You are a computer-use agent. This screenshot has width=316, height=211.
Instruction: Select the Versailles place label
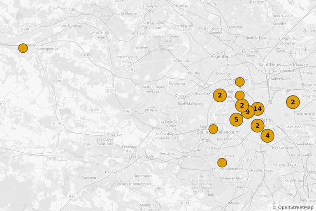(167, 153)
